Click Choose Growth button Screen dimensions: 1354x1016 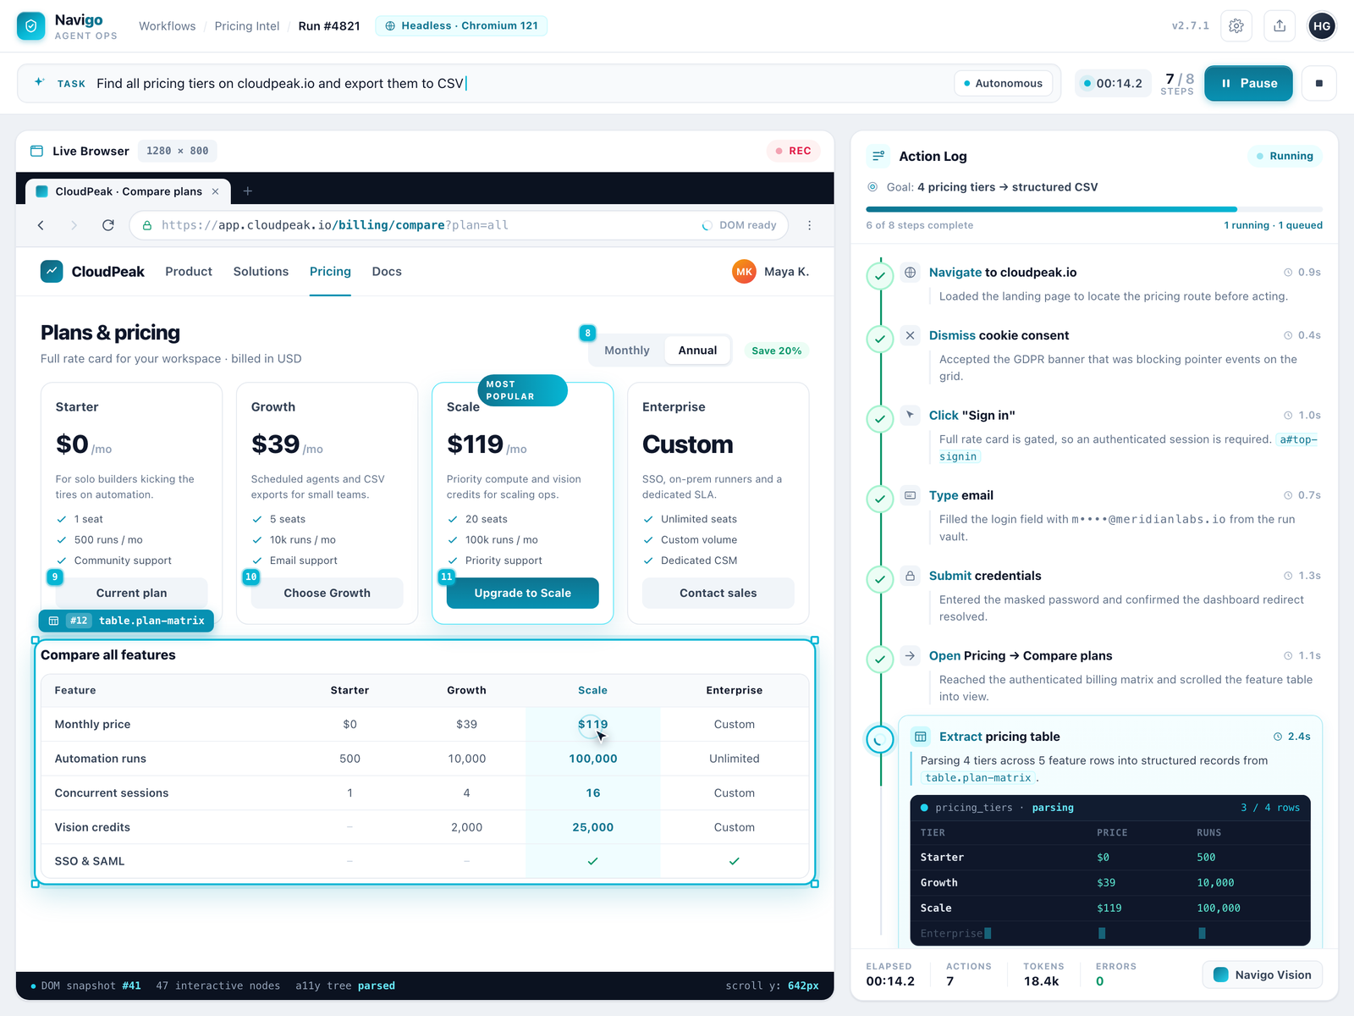pos(327,593)
